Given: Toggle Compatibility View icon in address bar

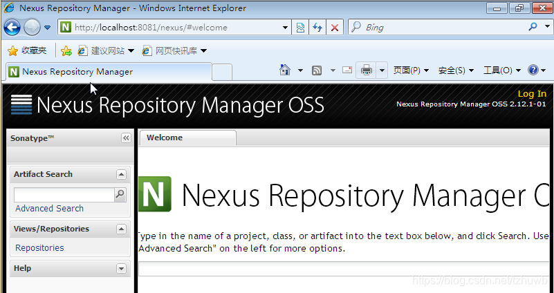Looking at the screenshot, I should point(300,28).
